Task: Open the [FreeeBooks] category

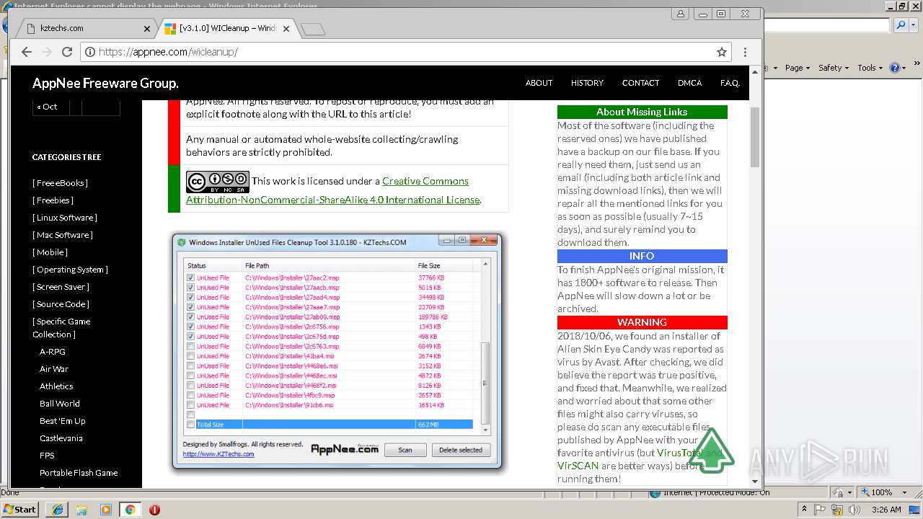Action: coord(60,183)
